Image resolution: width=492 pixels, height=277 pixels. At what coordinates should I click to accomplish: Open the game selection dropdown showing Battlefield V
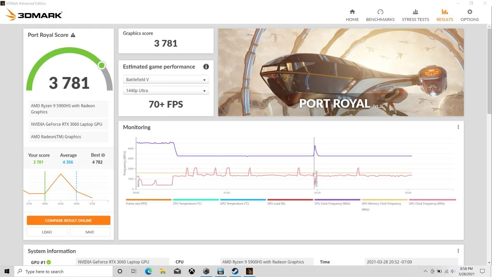click(166, 80)
